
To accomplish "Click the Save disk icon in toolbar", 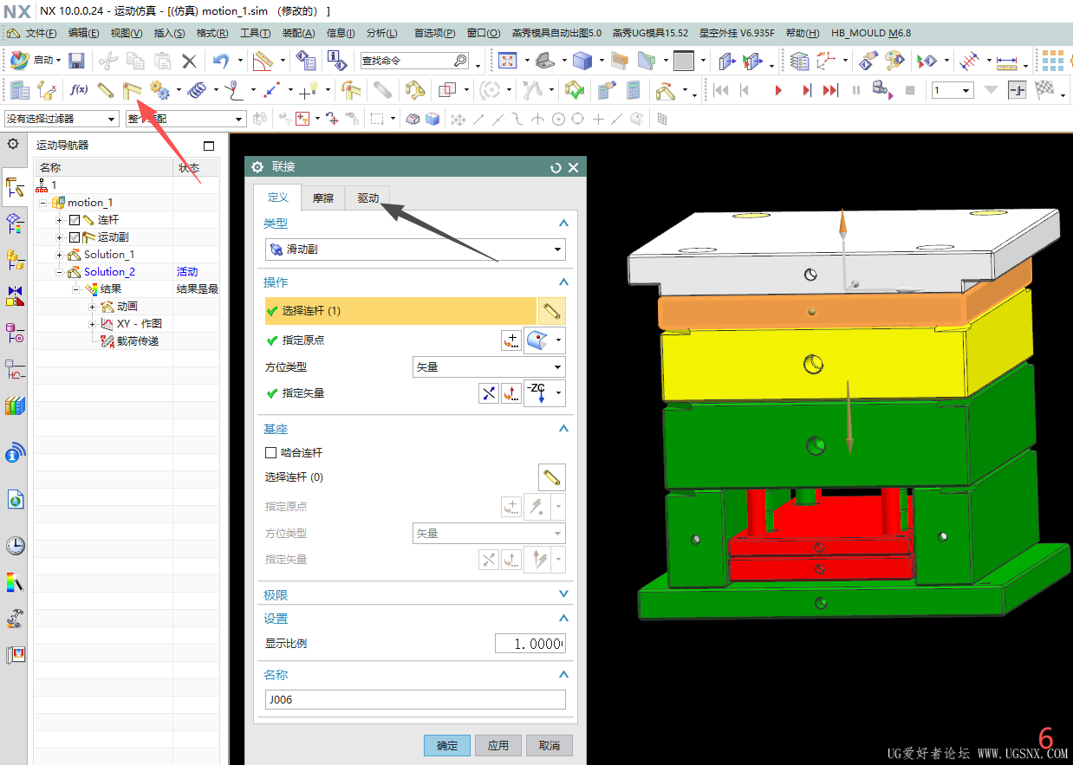I will (76, 61).
